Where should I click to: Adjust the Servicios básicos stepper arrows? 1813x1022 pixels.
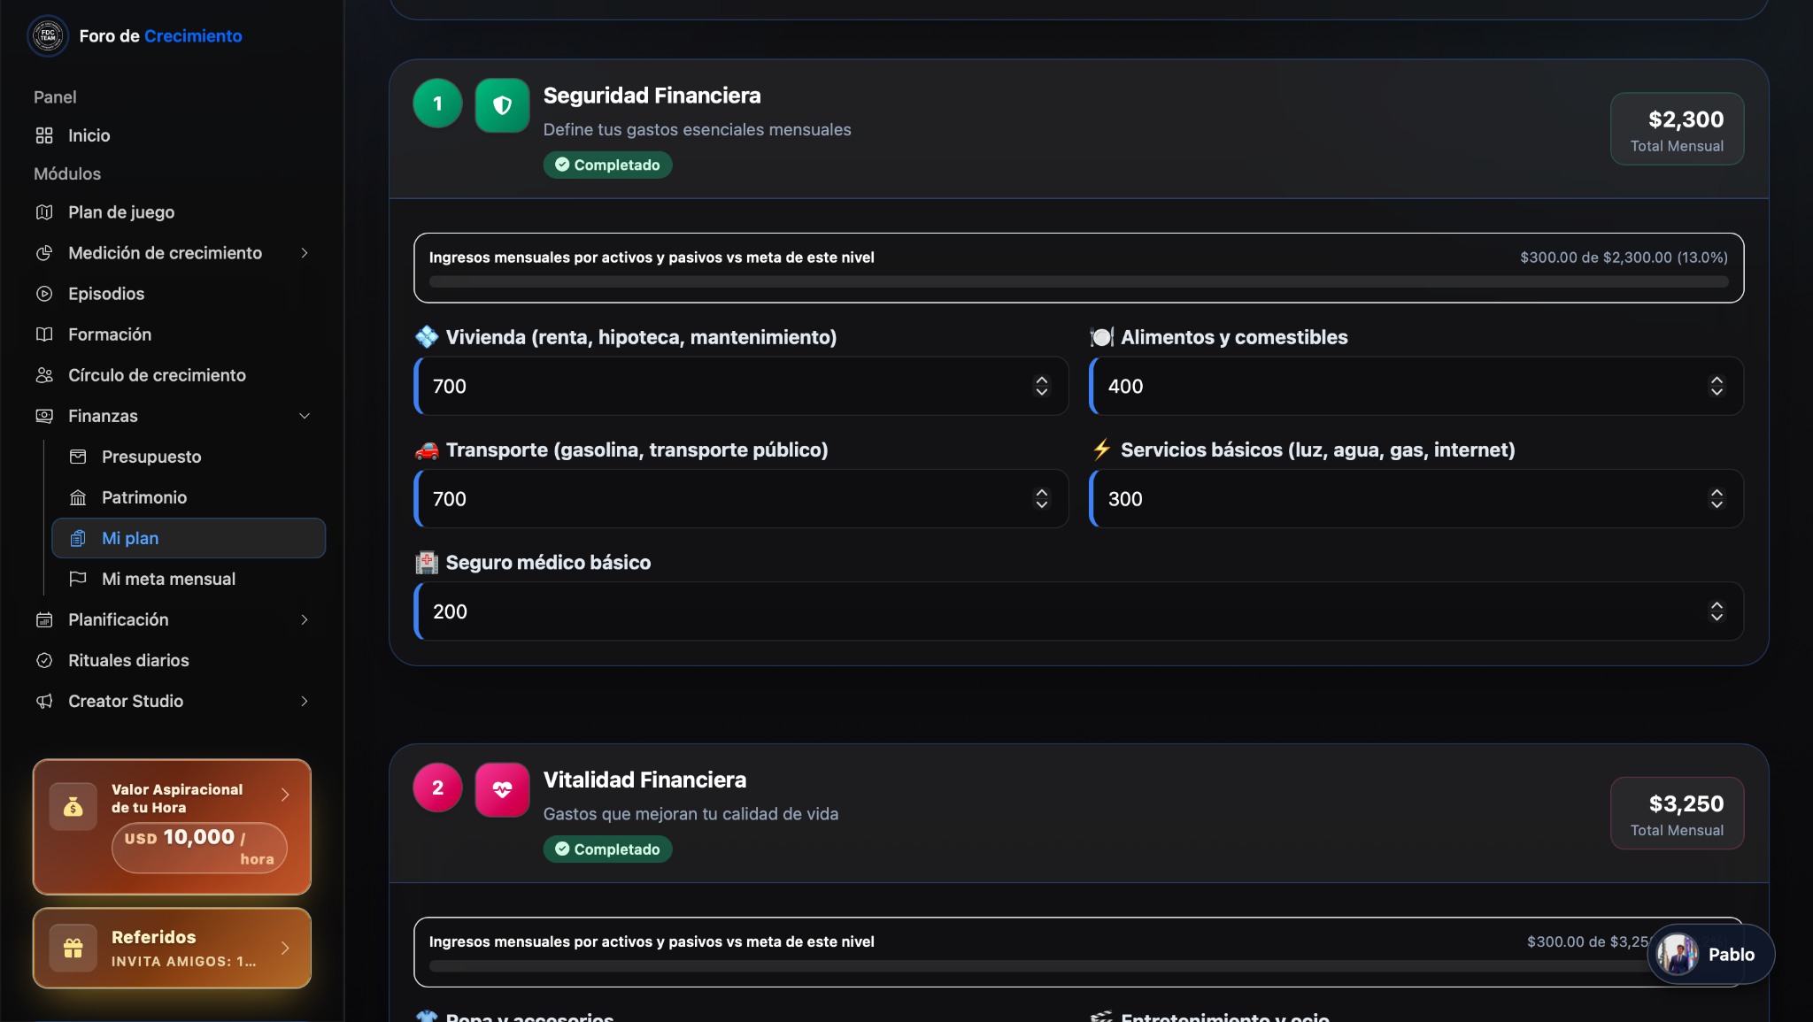click(1717, 499)
